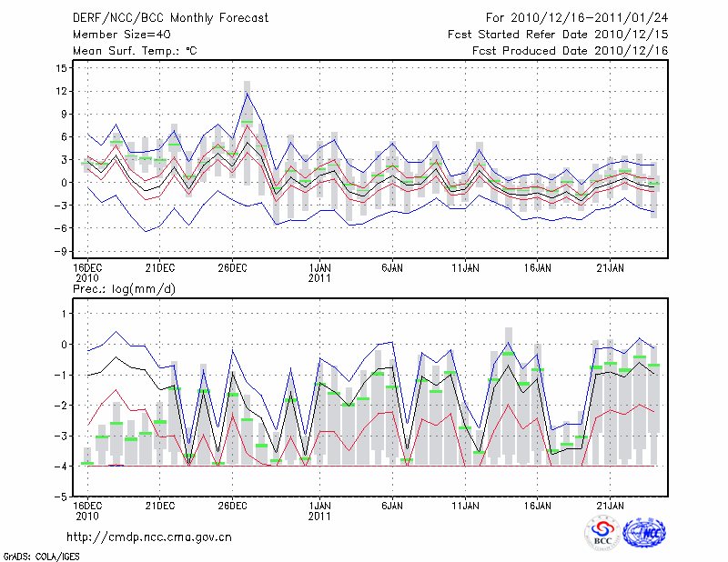Viewport: 728px width, 562px height.
Task: Select 16DEC 2010 tick under temperature chart
Action: [x=86, y=273]
